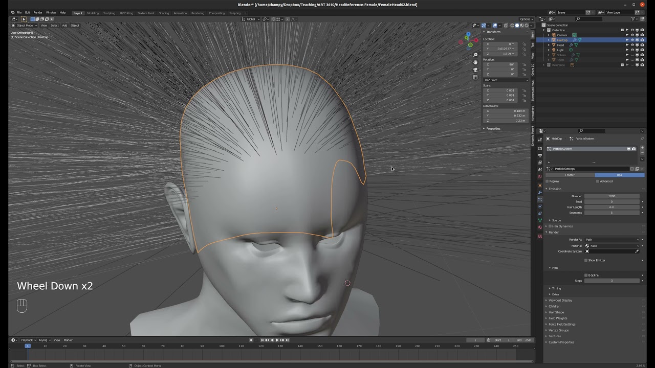Open the Render menu
This screenshot has width=655, height=368.
38,12
